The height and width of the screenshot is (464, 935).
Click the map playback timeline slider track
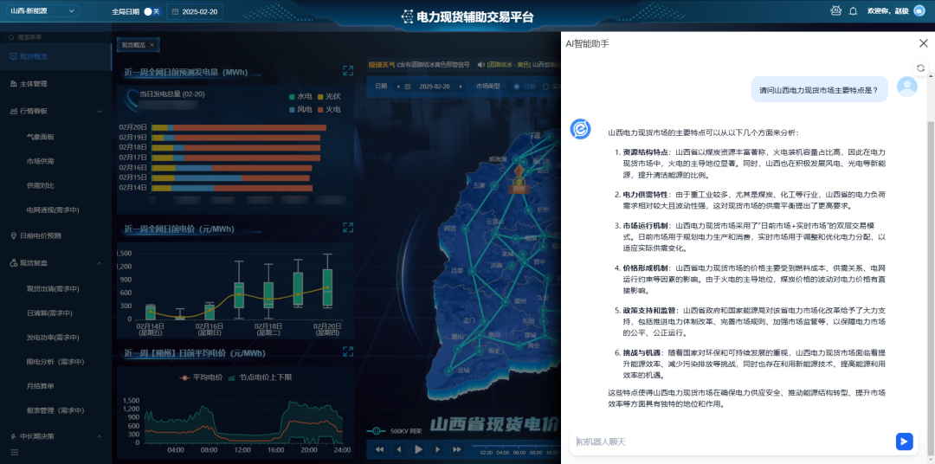(515, 446)
